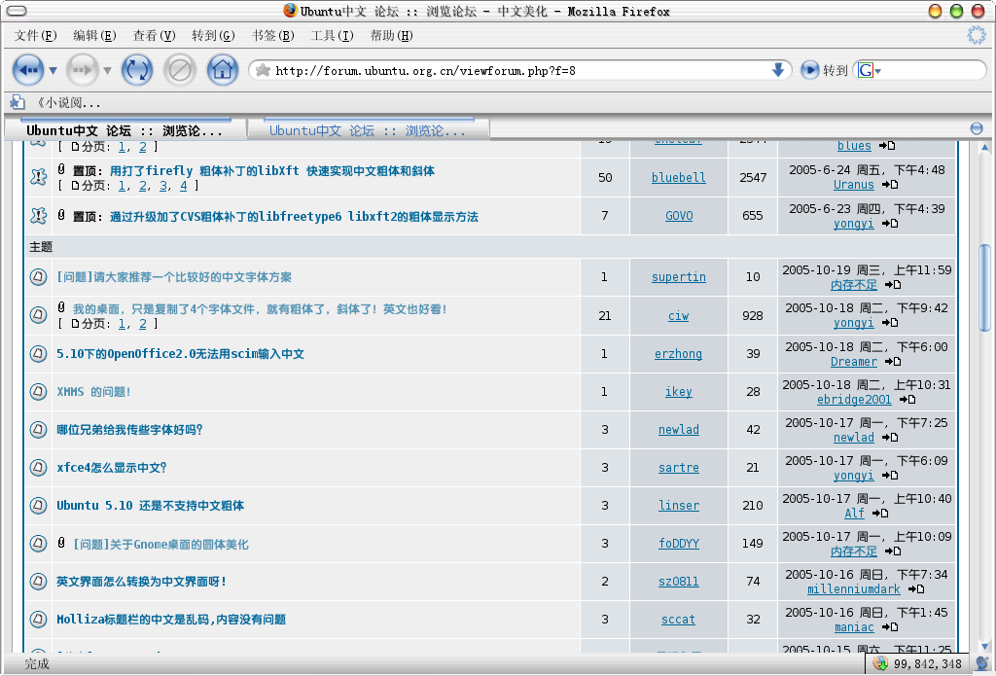Click the view count 2547 in the bluebell row
The height and width of the screenshot is (676, 996).
[753, 178]
